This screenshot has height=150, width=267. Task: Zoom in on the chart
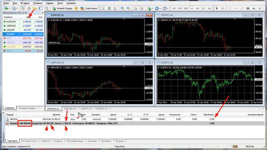122,8
